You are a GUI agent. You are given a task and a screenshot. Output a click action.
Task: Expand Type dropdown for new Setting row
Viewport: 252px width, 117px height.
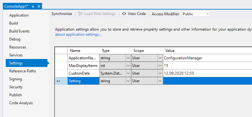point(128,81)
